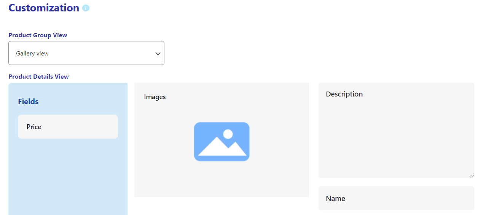Click the Description resize handle

472,175
